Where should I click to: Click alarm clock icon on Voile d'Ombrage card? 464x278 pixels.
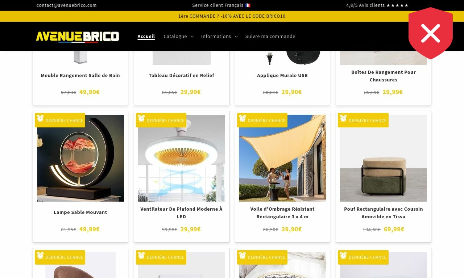(x=243, y=119)
